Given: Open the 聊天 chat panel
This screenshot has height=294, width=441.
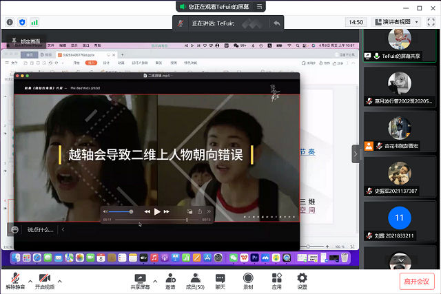Looking at the screenshot, I should click(x=220, y=281).
